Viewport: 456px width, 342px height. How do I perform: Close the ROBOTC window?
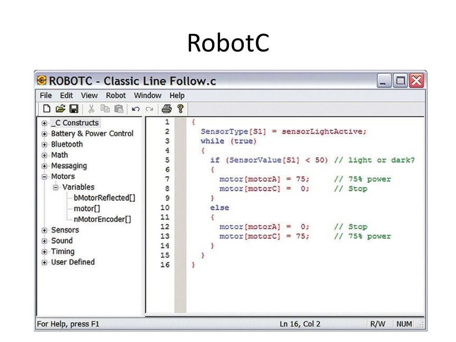point(416,80)
